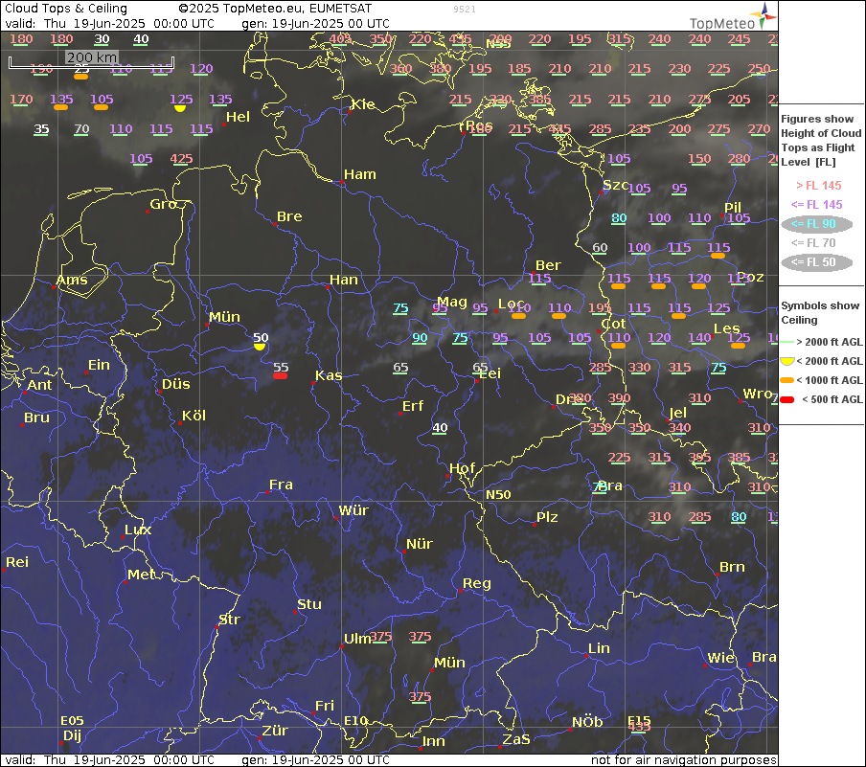Click the 'Dij' city label

pyautogui.click(x=73, y=735)
